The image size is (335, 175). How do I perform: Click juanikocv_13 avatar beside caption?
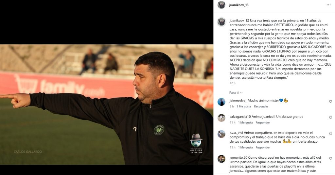[221, 22]
